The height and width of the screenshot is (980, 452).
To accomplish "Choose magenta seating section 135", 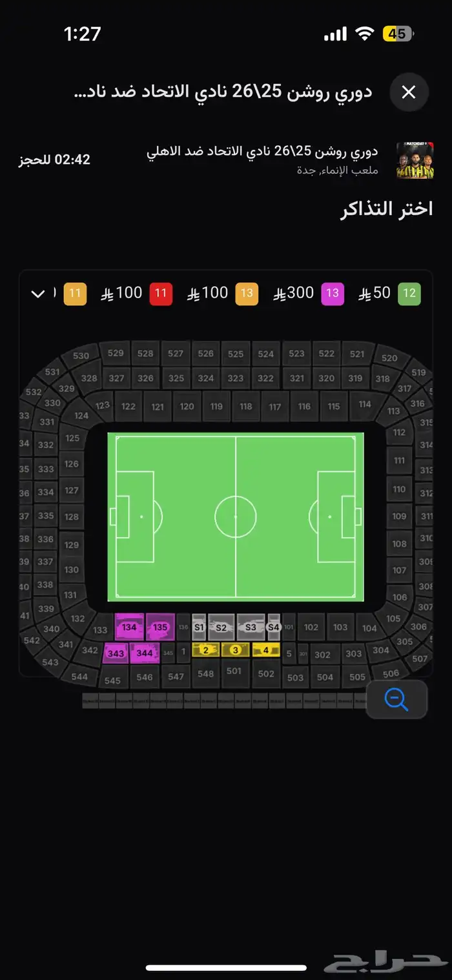I will tap(160, 627).
